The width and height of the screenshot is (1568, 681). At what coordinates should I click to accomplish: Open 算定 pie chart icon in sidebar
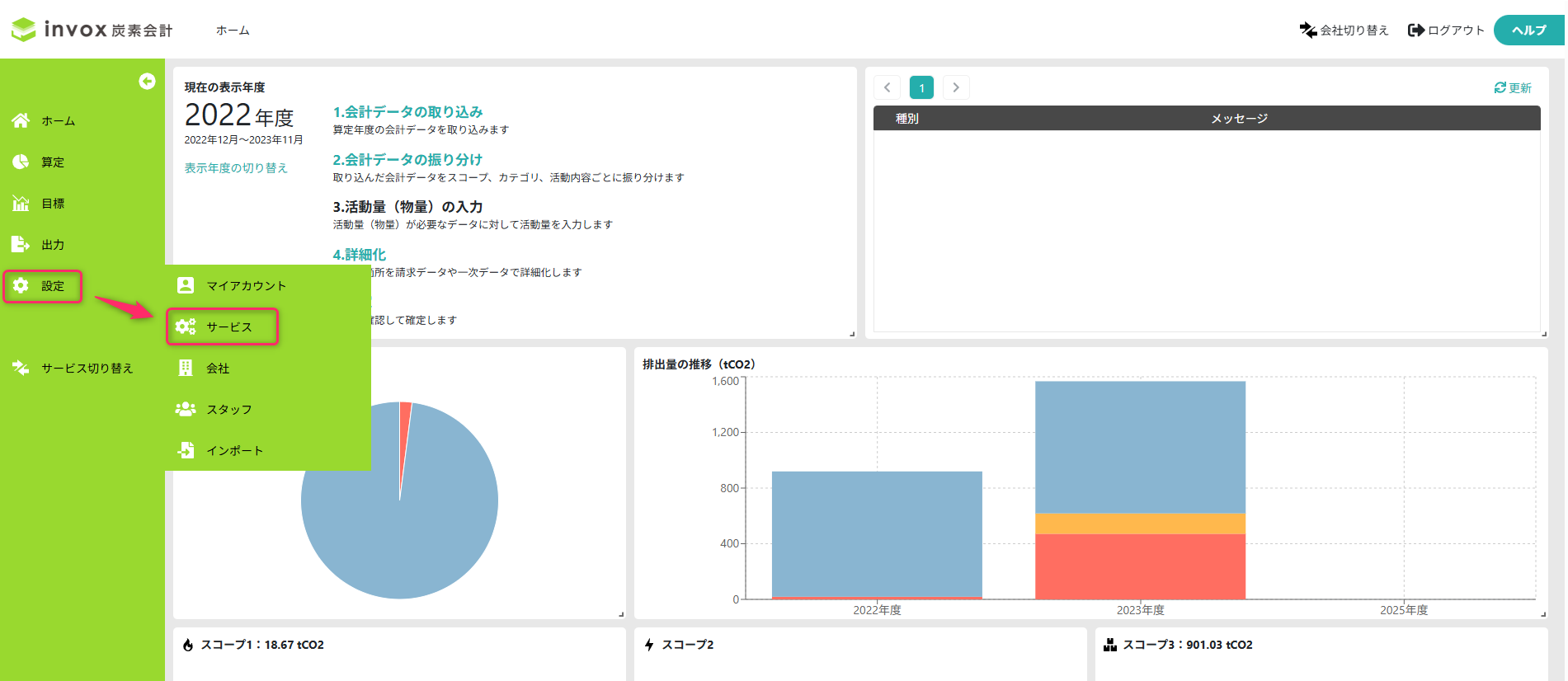click(x=21, y=162)
